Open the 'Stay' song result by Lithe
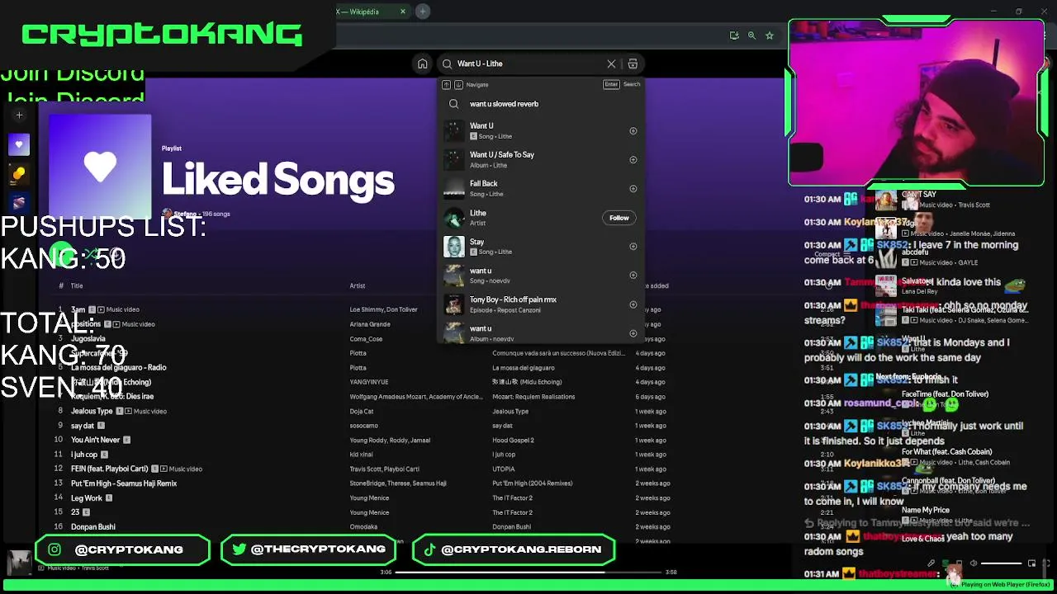This screenshot has height=594, width=1057. pyautogui.click(x=540, y=247)
